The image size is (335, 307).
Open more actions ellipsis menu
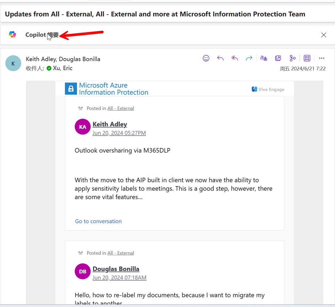(x=321, y=58)
